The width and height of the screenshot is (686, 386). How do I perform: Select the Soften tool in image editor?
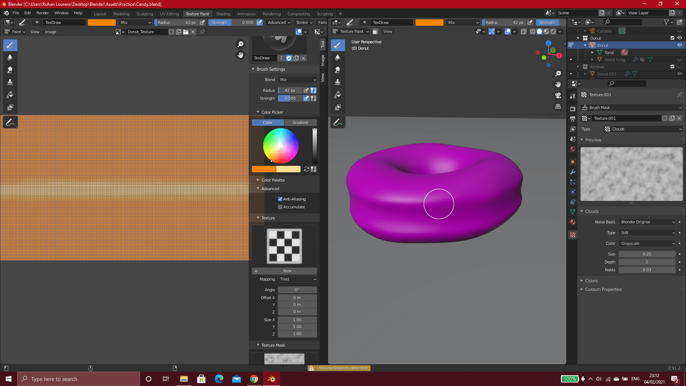coord(10,58)
